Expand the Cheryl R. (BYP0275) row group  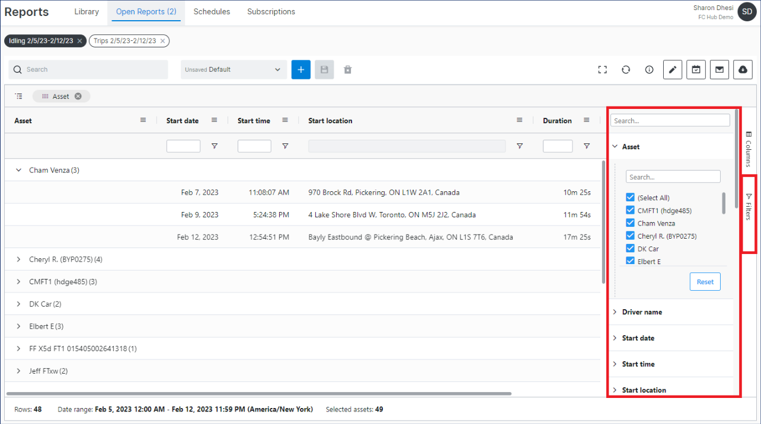(18, 259)
